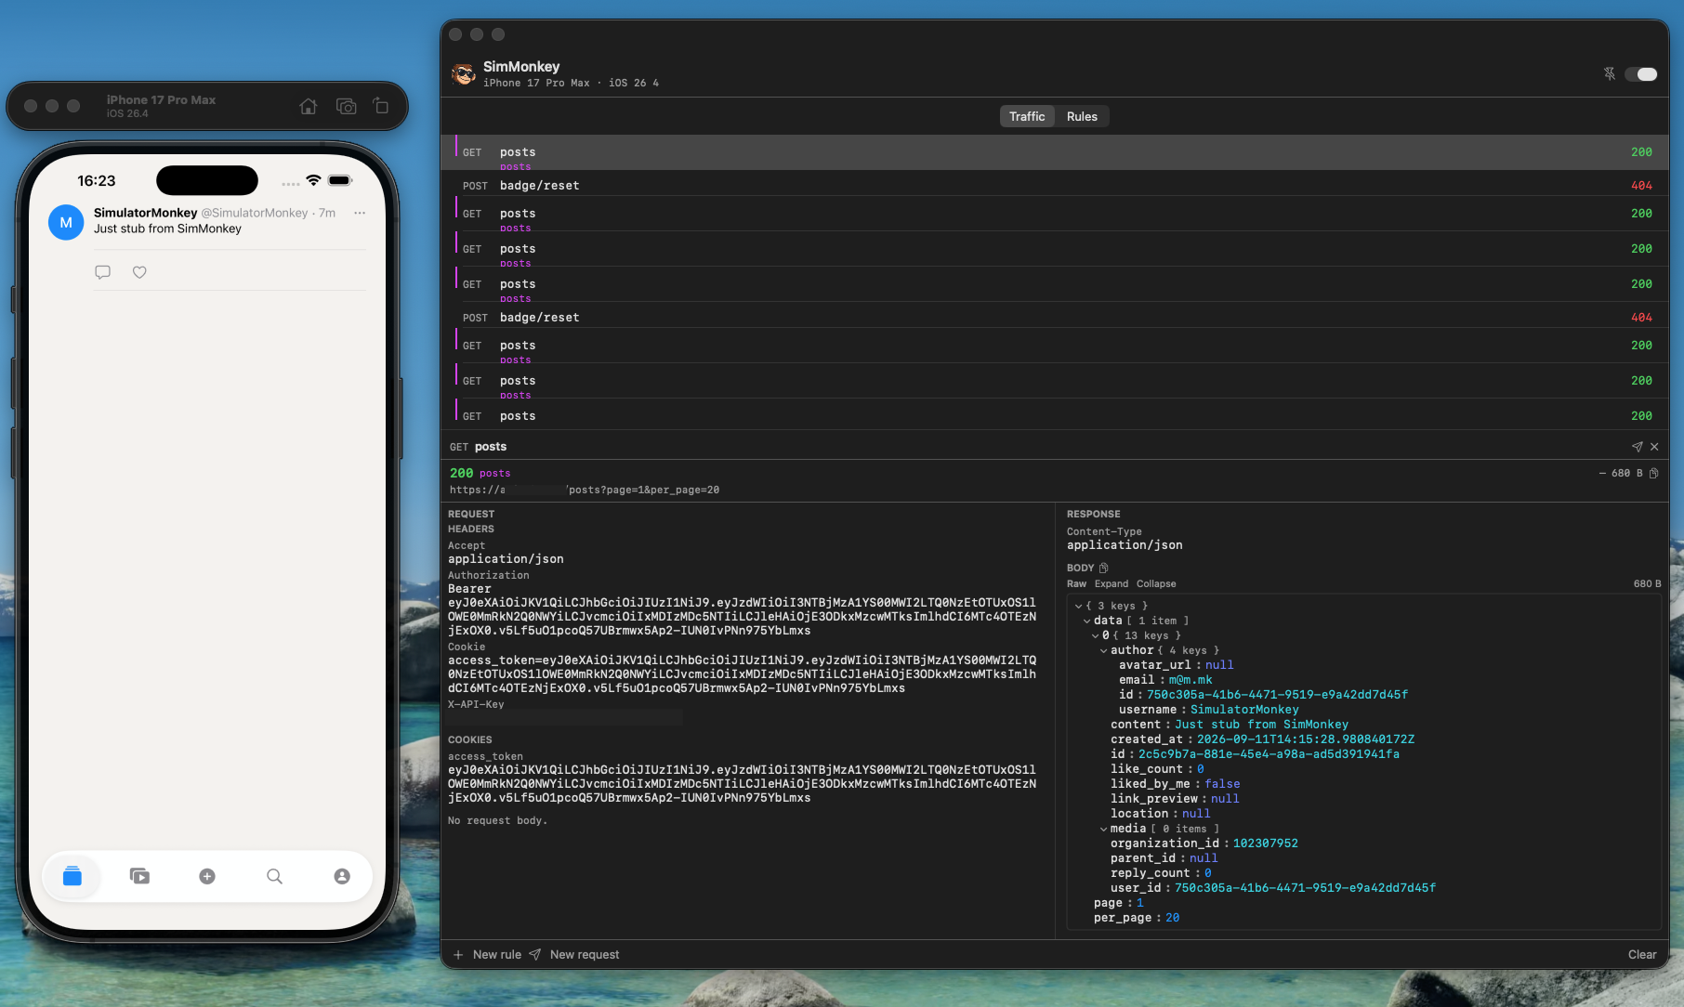Image resolution: width=1684 pixels, height=1007 pixels.
Task: Click the 'COOKIES' section heading
Action: pyautogui.click(x=470, y=740)
